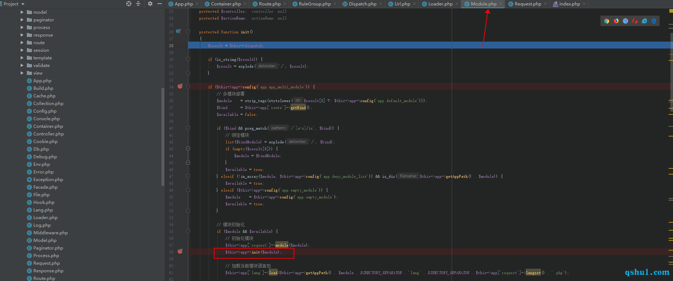This screenshot has width=673, height=281.
Task: Close the App.php editor tab
Action: (x=197, y=4)
